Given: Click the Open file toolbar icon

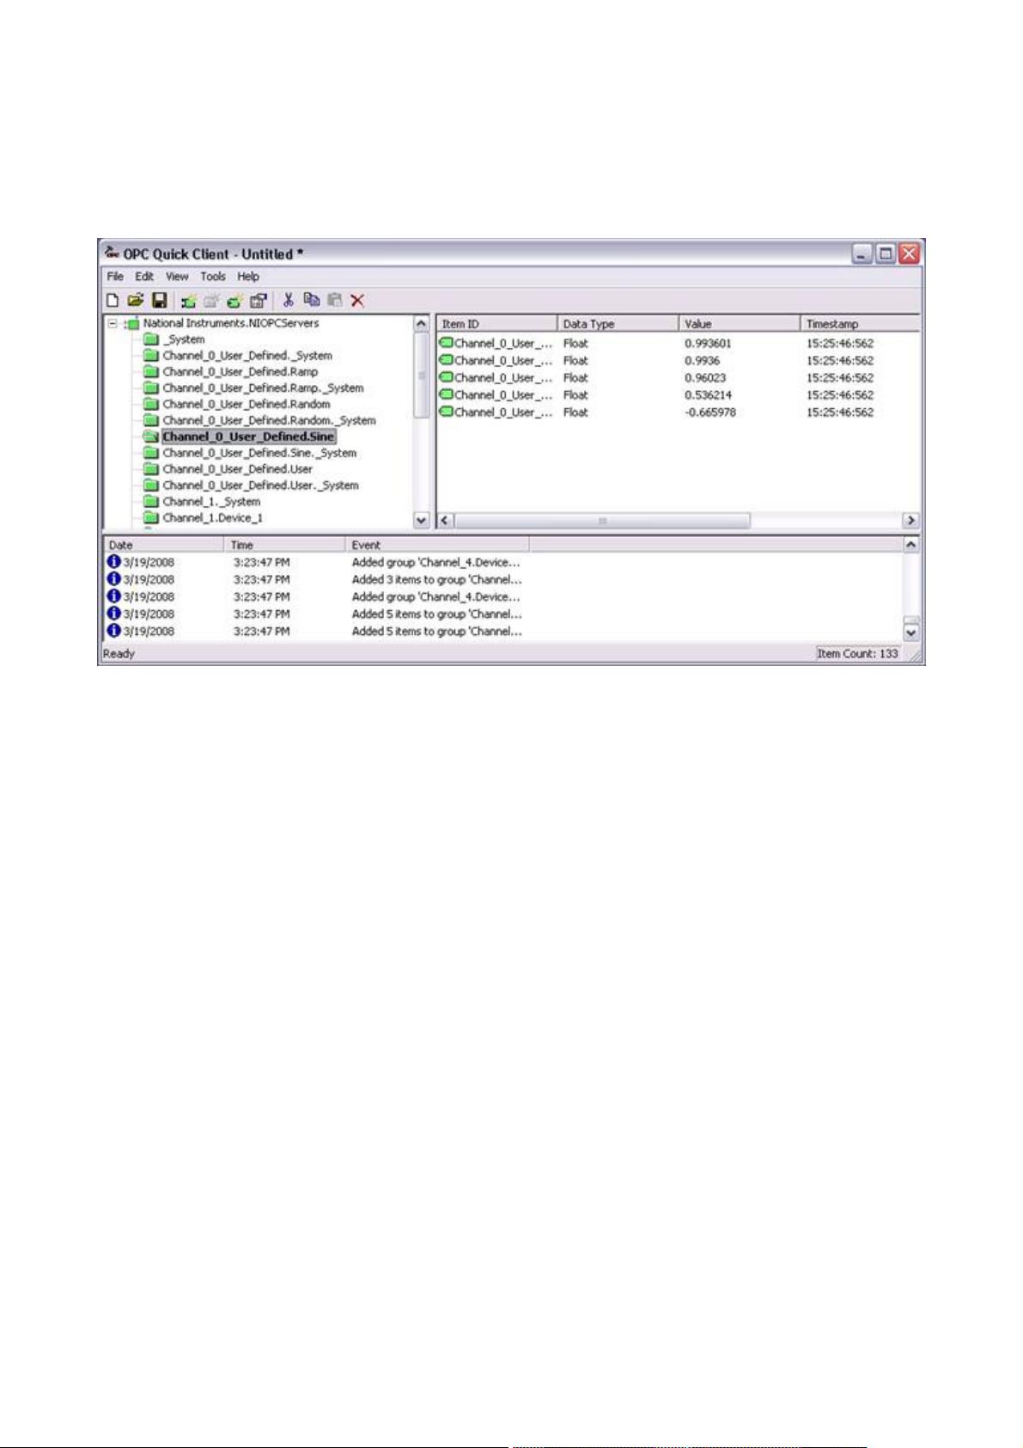Looking at the screenshot, I should click(135, 300).
